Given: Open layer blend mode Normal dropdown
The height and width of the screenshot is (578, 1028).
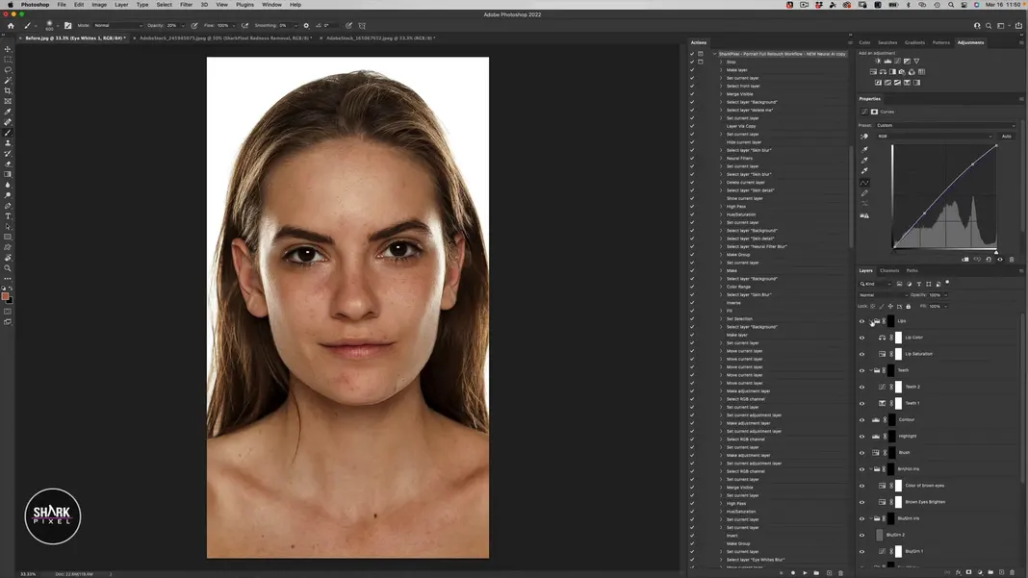Looking at the screenshot, I should (883, 295).
